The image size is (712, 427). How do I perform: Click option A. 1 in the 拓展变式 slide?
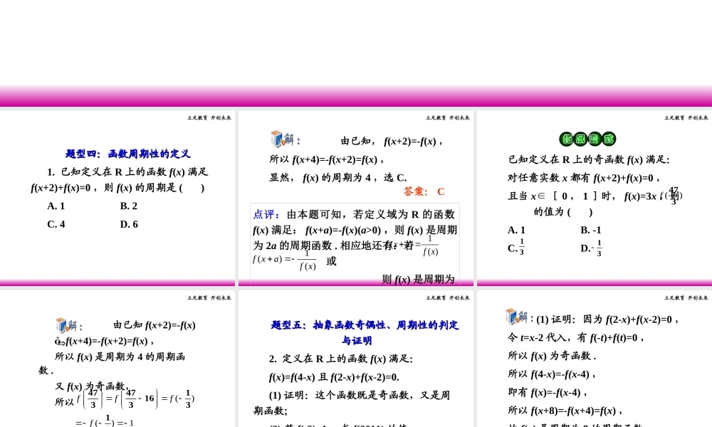point(517,230)
